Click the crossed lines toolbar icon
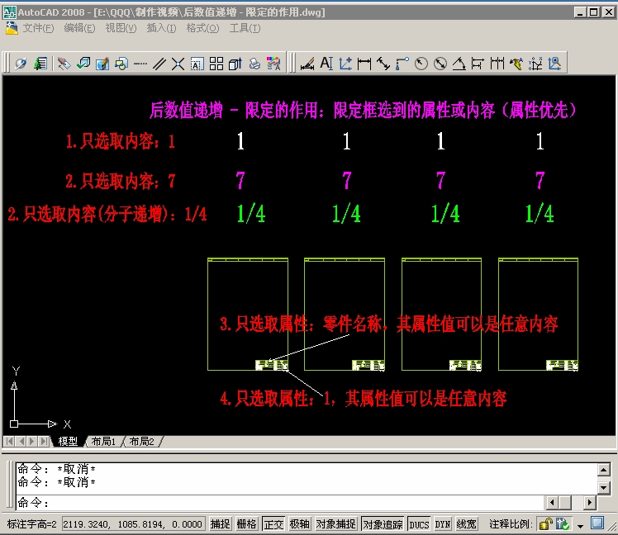Viewport: 618px width, 535px height. (178, 63)
